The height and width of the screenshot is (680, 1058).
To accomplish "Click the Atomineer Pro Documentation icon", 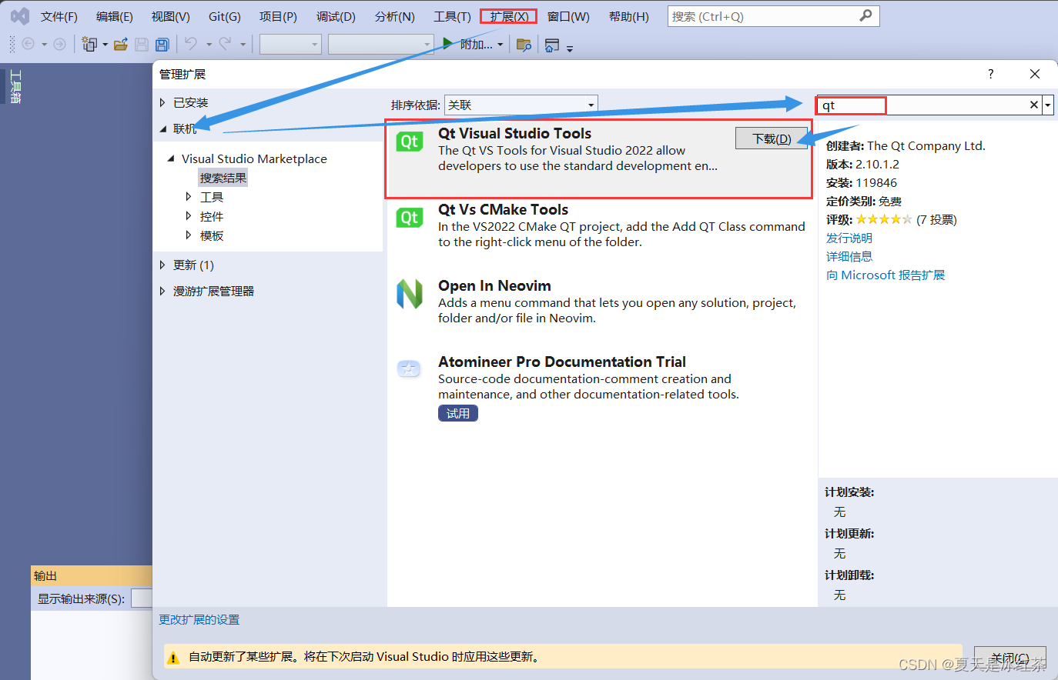I will tap(409, 369).
